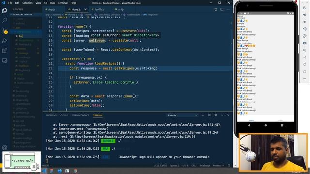Screen dimensions: 310x174
Task: Tap Android recents button on phone
Action: 282,125
